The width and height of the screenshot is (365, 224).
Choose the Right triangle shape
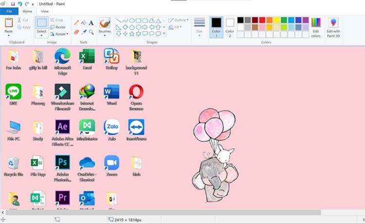pyautogui.click(x=118, y=27)
